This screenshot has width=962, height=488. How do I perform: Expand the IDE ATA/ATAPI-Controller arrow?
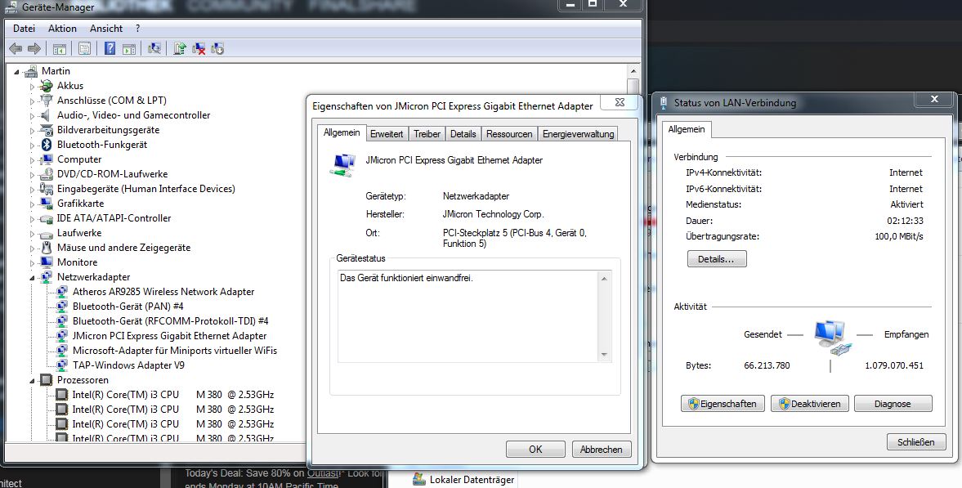pos(33,219)
